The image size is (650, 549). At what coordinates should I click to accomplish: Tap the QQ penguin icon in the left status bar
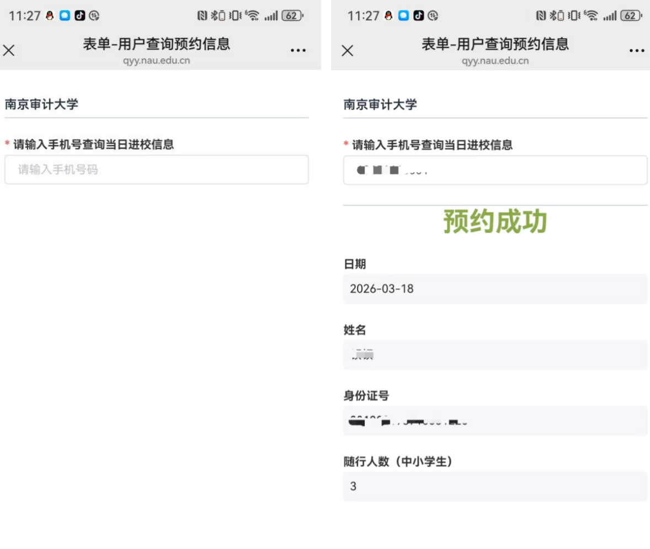(x=50, y=16)
